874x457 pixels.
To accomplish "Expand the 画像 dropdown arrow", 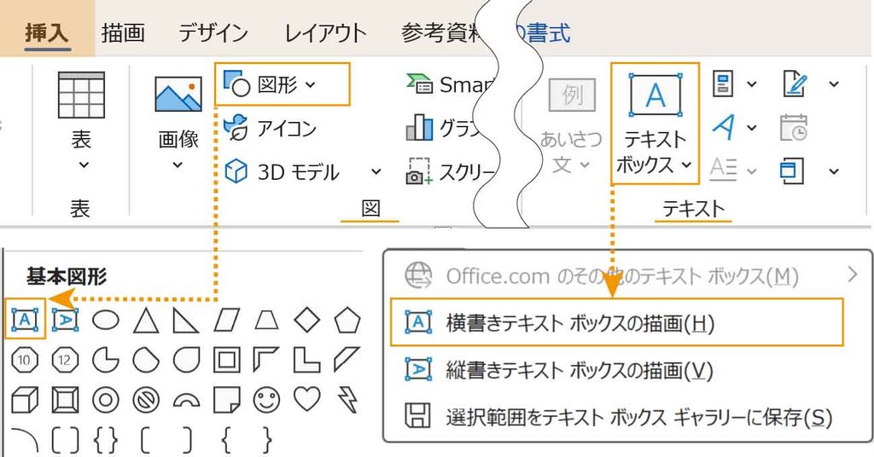I will 178,165.
